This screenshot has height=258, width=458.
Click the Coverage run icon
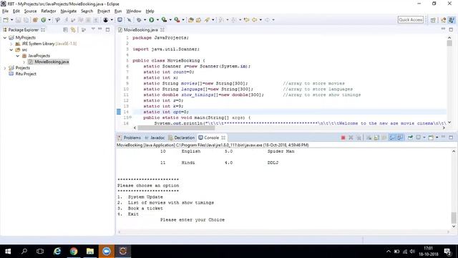[x=164, y=20]
